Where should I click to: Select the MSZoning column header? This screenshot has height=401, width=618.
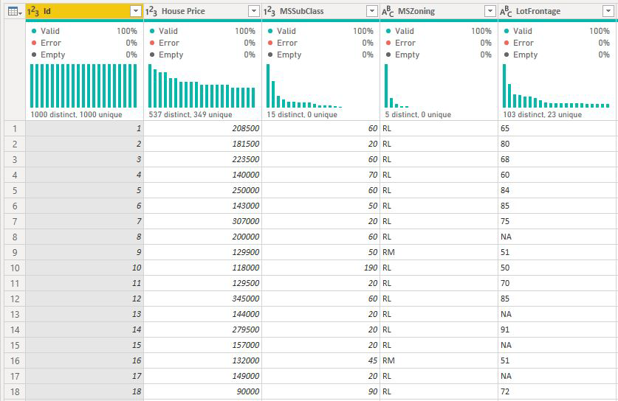tap(432, 11)
